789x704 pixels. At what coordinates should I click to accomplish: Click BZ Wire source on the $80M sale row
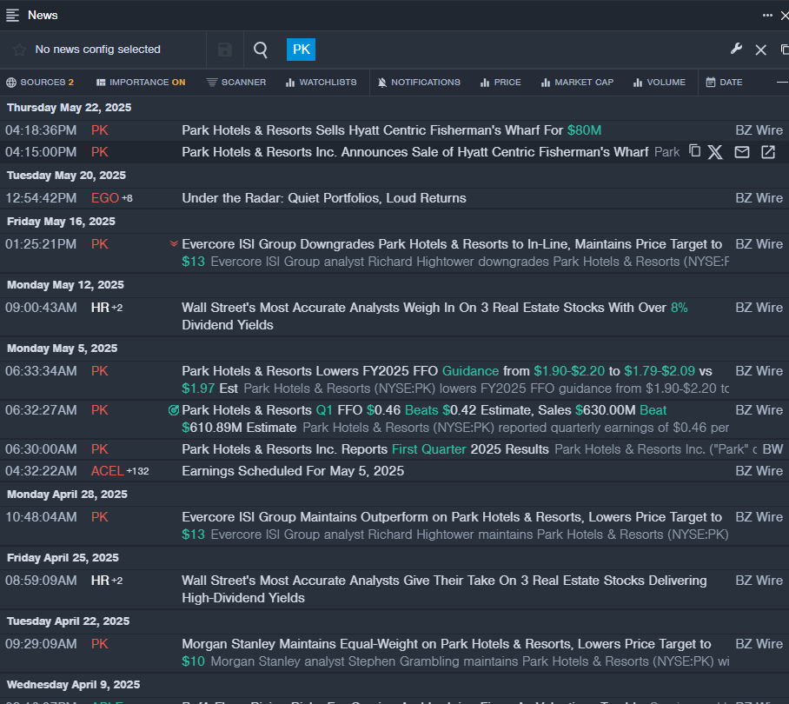pyautogui.click(x=759, y=130)
